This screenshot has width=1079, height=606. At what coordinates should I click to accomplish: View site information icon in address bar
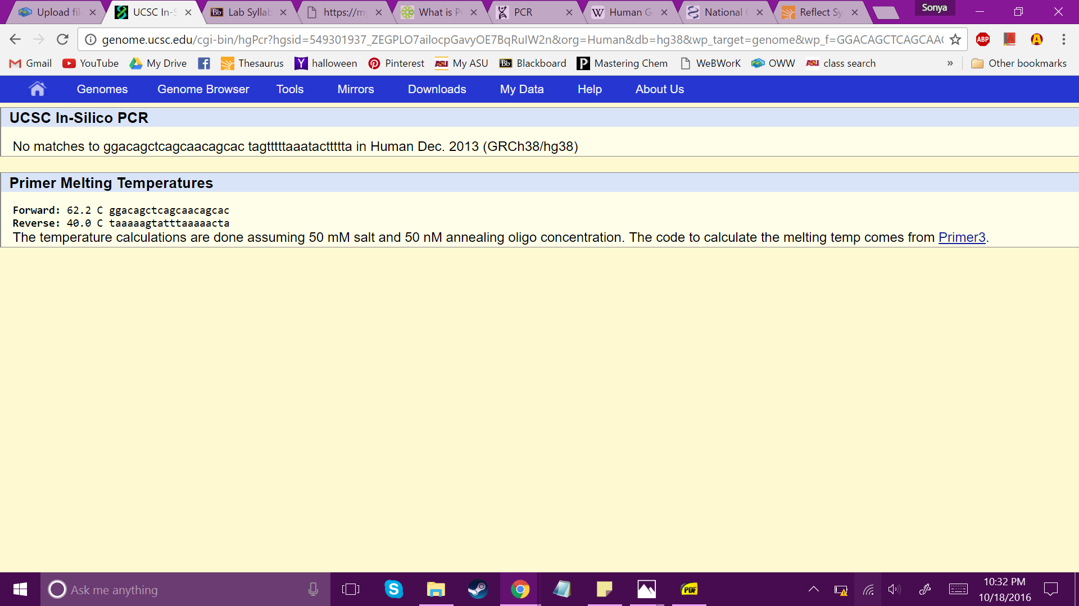[x=90, y=39]
